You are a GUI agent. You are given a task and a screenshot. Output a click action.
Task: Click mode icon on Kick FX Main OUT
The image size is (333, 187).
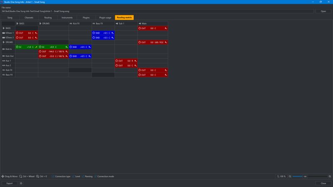(166, 70)
